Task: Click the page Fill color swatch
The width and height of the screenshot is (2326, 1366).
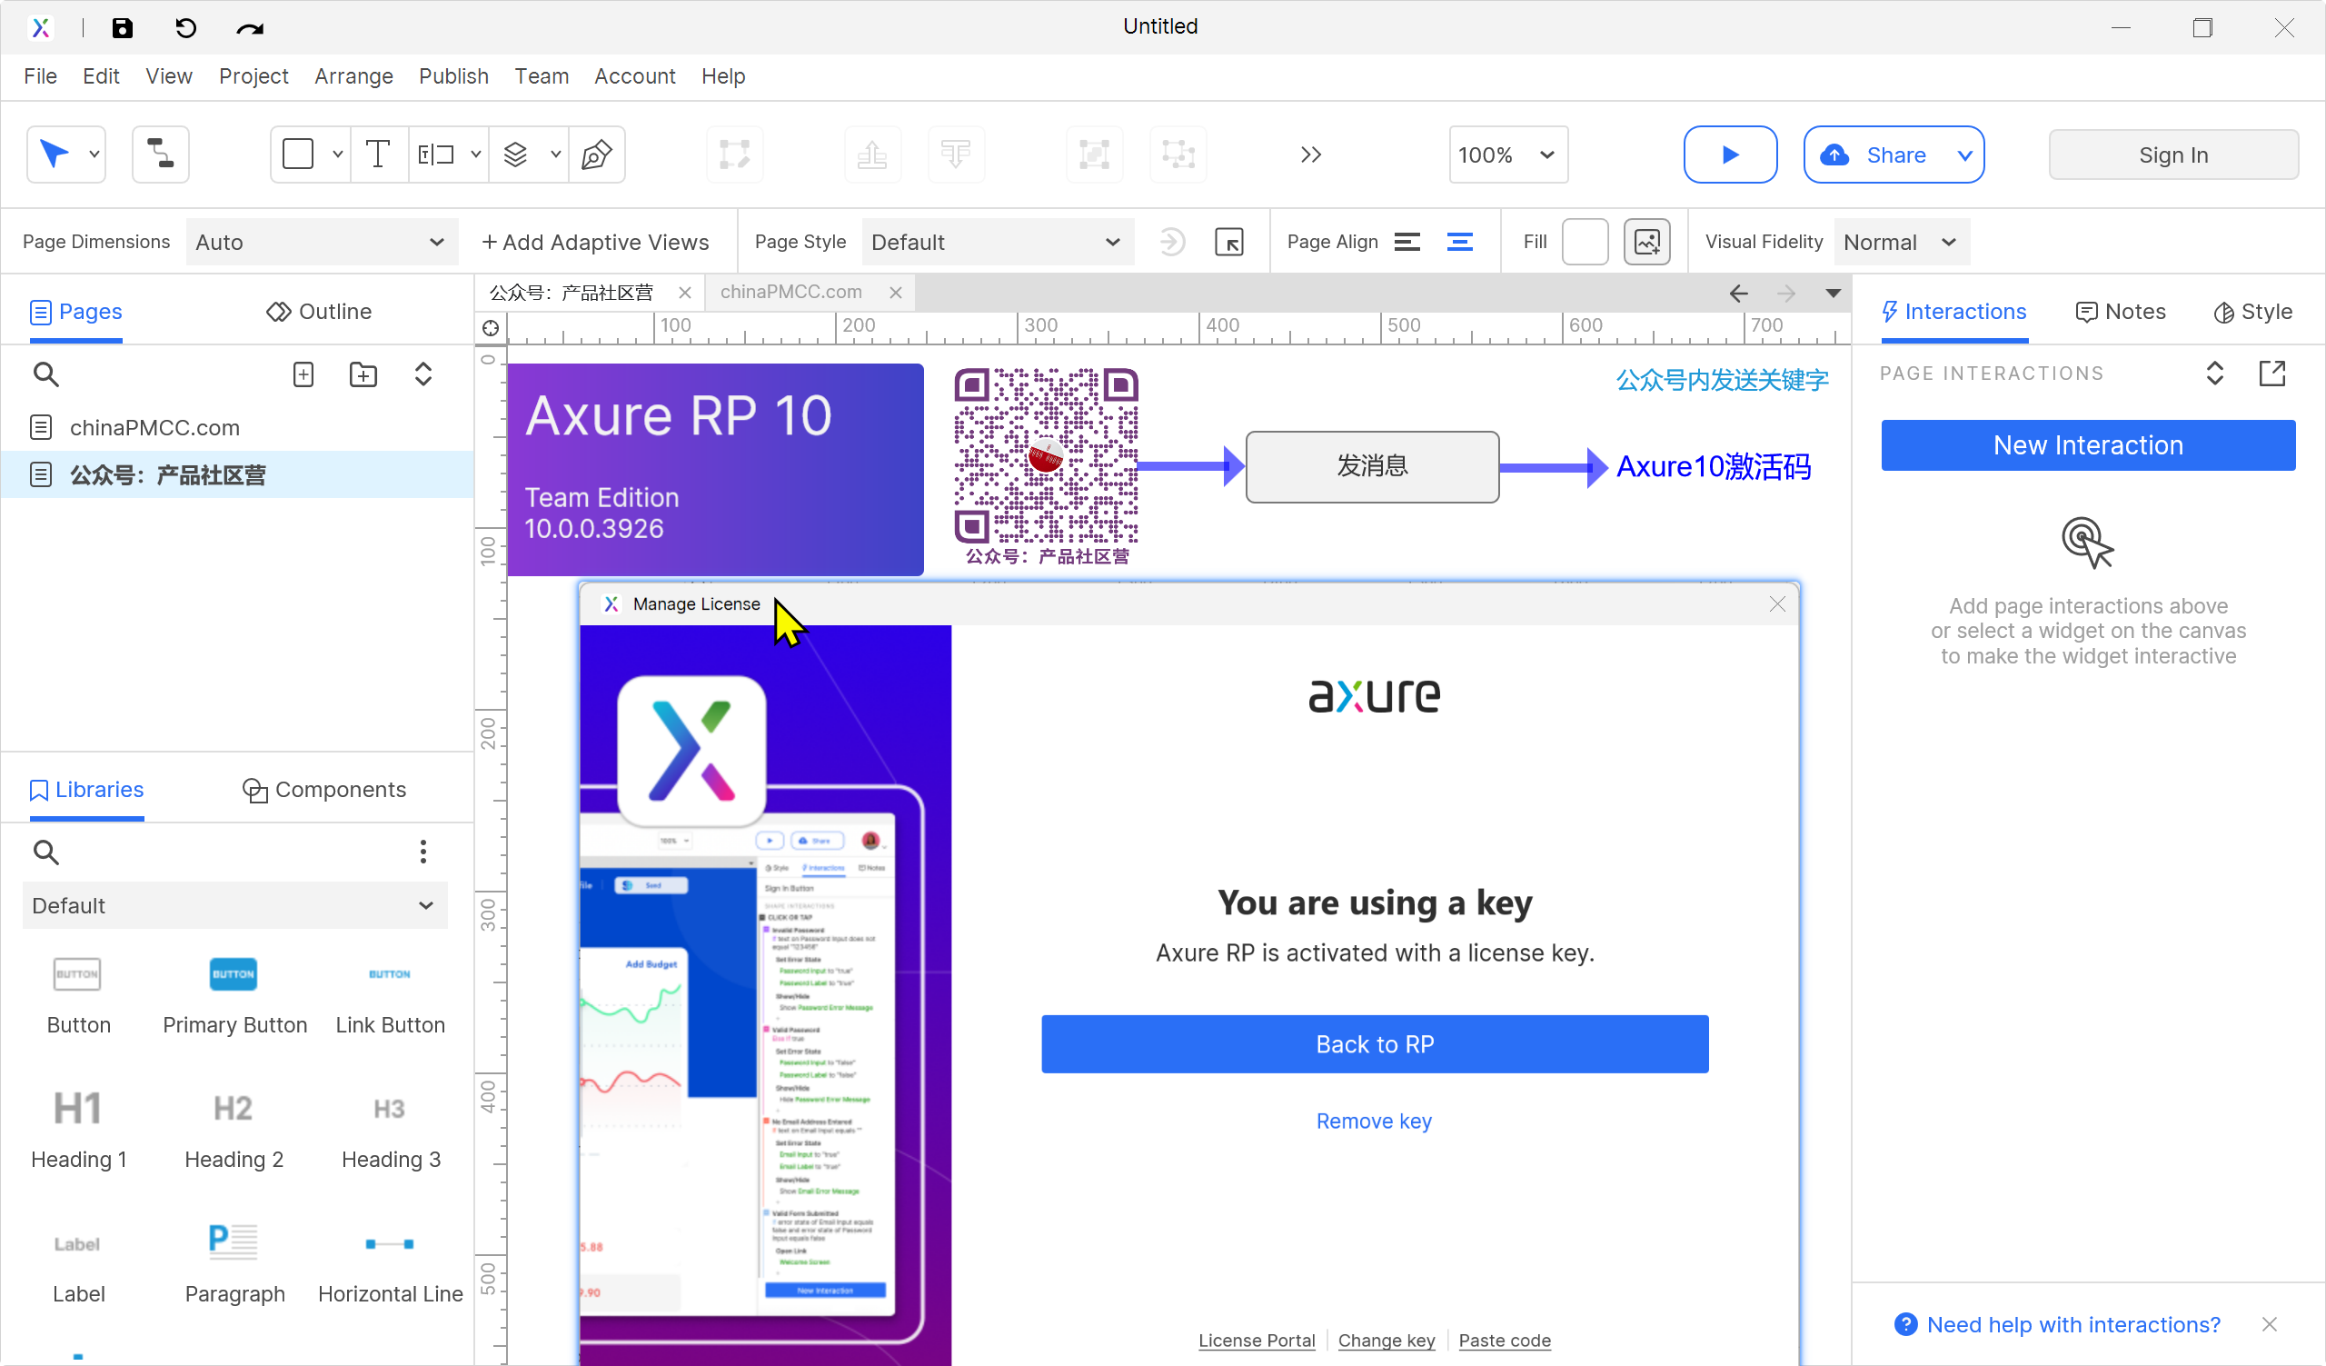Action: point(1584,242)
